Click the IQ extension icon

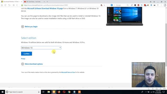tap(141, 5)
